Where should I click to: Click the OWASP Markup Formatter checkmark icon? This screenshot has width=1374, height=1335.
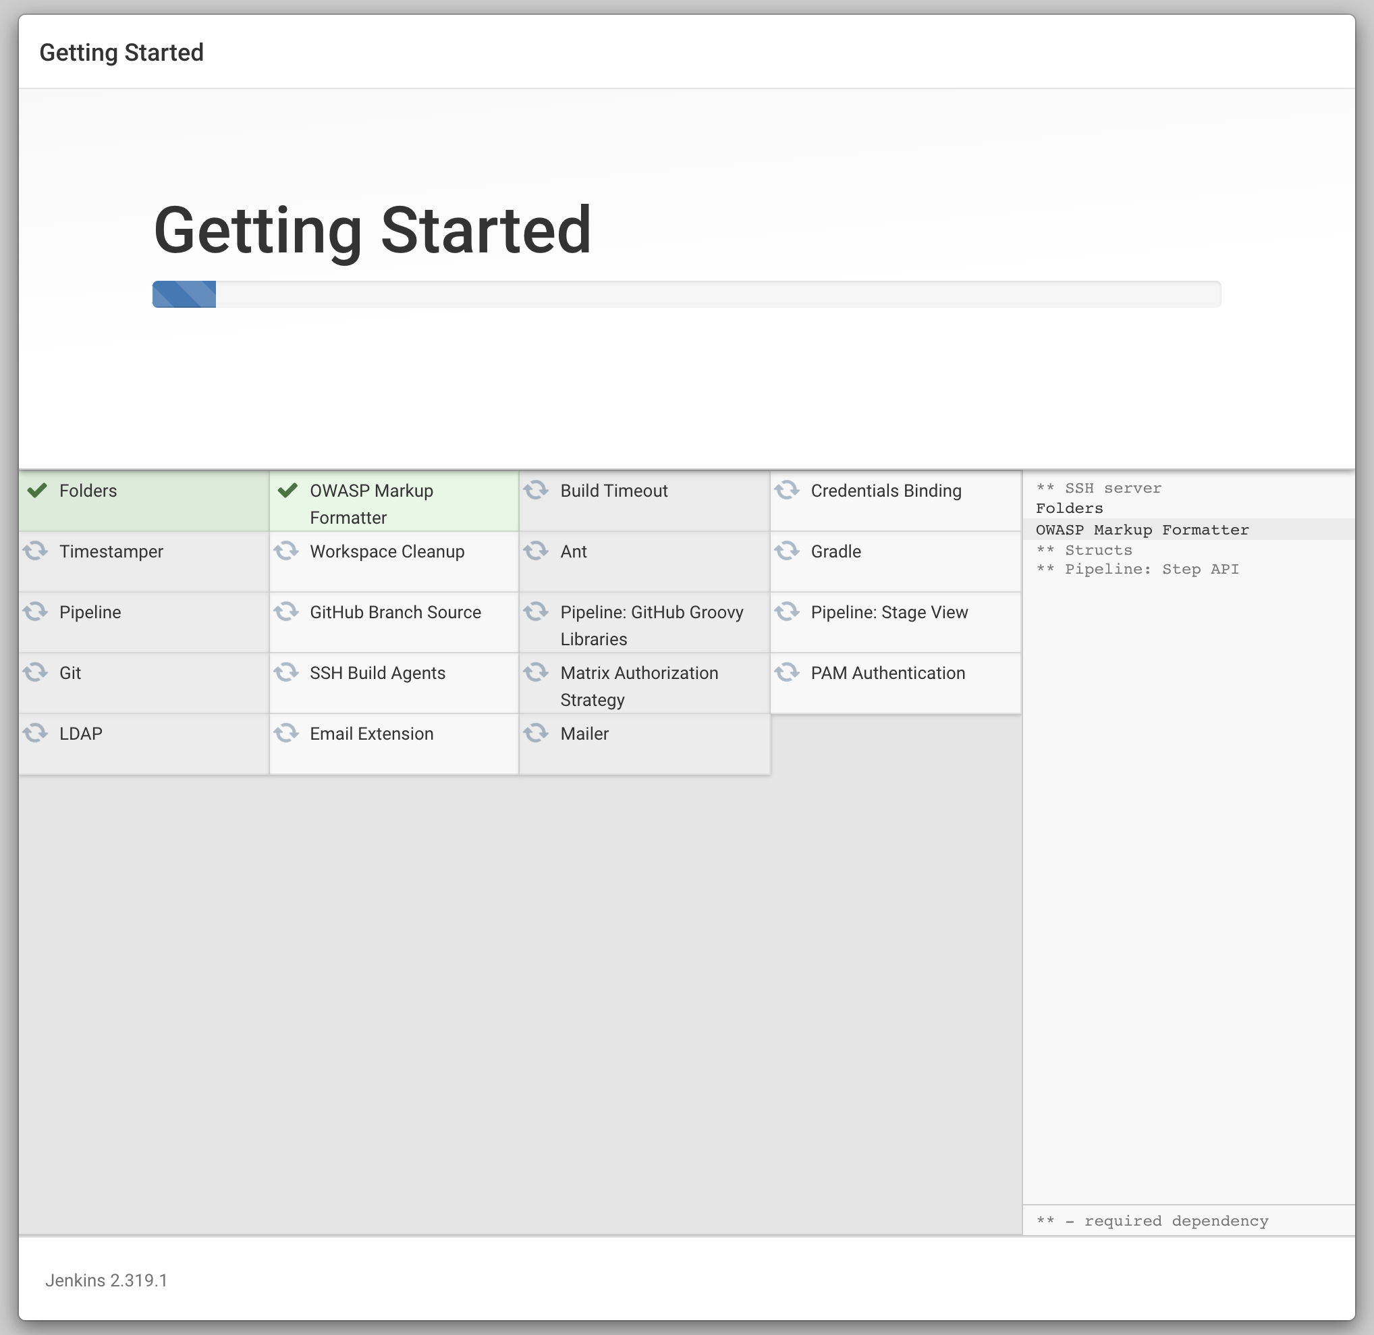coord(287,491)
